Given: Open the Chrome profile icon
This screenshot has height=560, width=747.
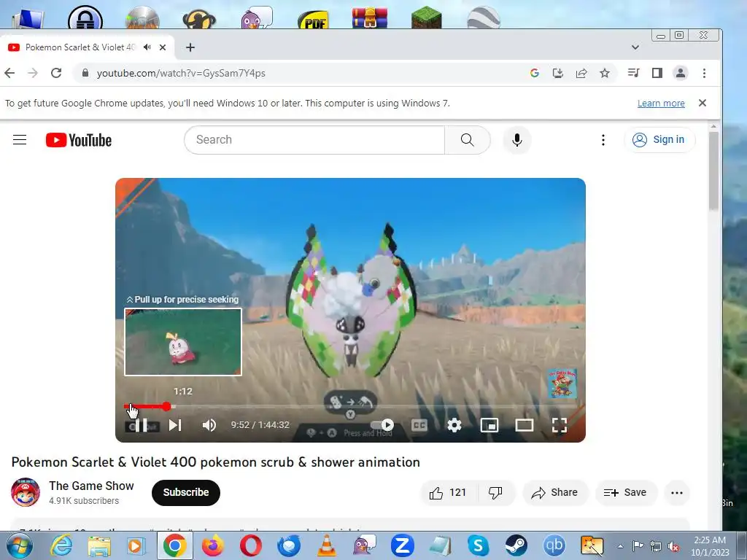Looking at the screenshot, I should tap(681, 73).
